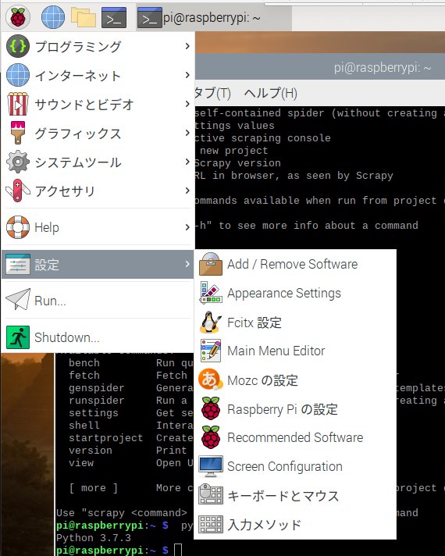Click the インターネット globe icon in menu

coord(18,75)
